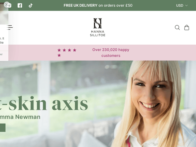Open the search magnifier icon

pos(177,27)
